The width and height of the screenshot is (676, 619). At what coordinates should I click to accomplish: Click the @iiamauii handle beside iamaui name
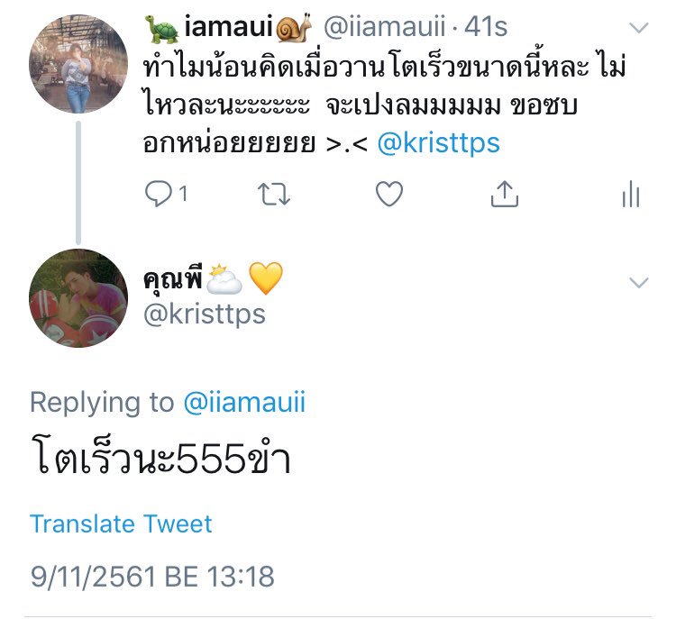point(385,27)
